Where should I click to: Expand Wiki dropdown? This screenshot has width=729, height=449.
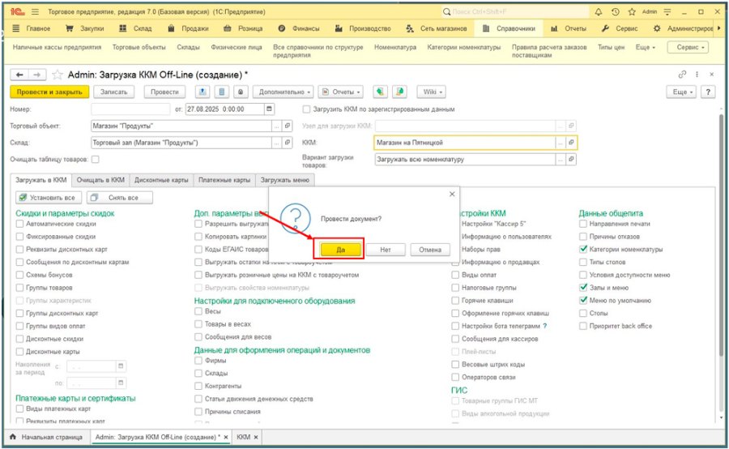432,92
